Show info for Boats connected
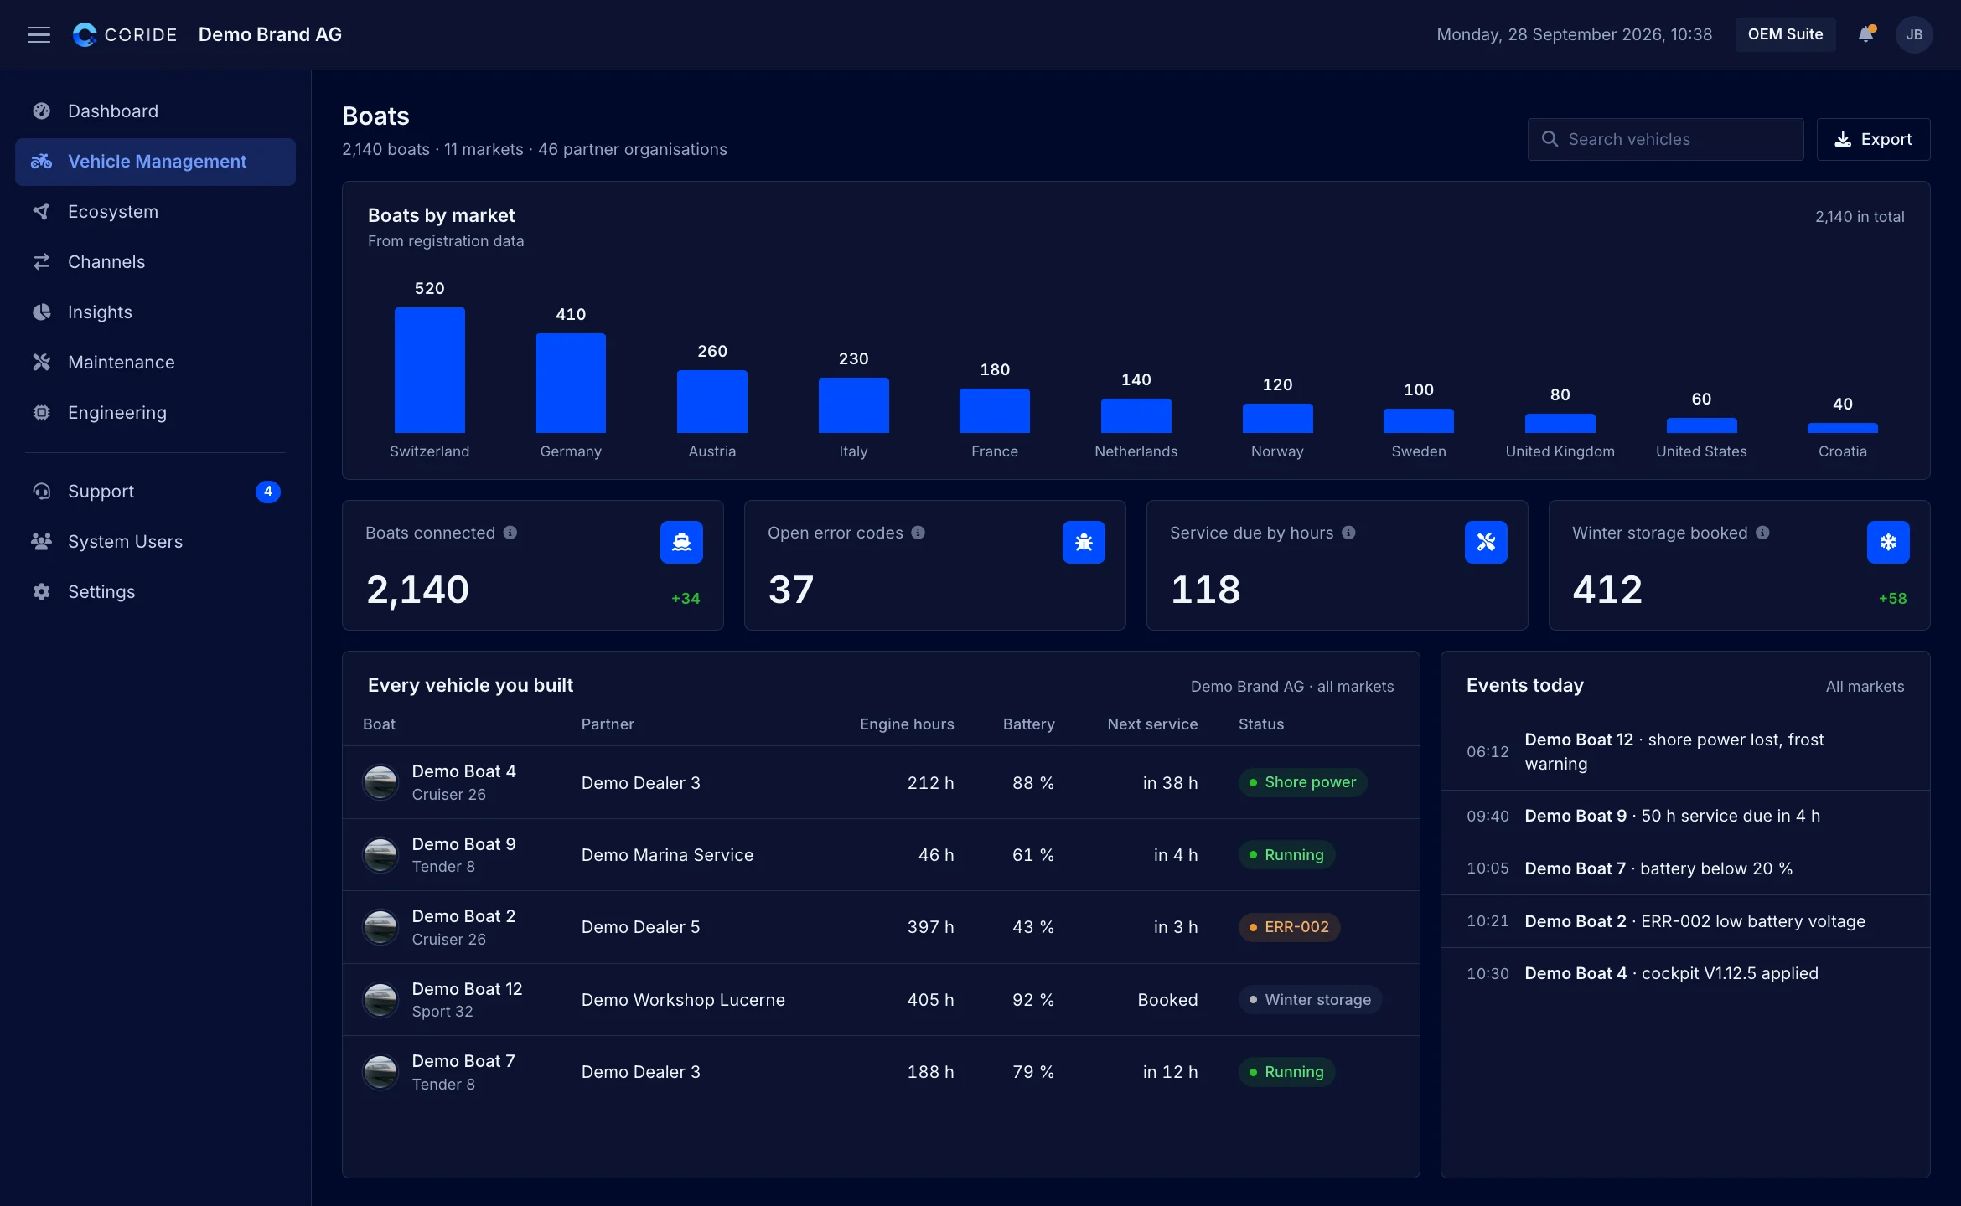1961x1206 pixels. (x=510, y=533)
